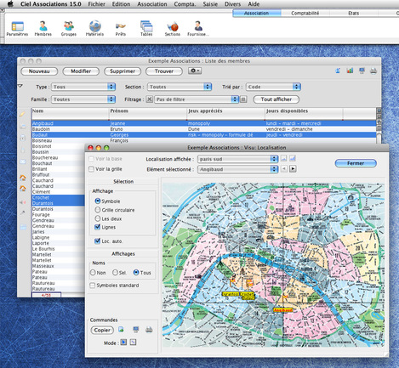Enable the Voir la grille checkbox
This screenshot has height=368, width=399.
click(x=91, y=169)
